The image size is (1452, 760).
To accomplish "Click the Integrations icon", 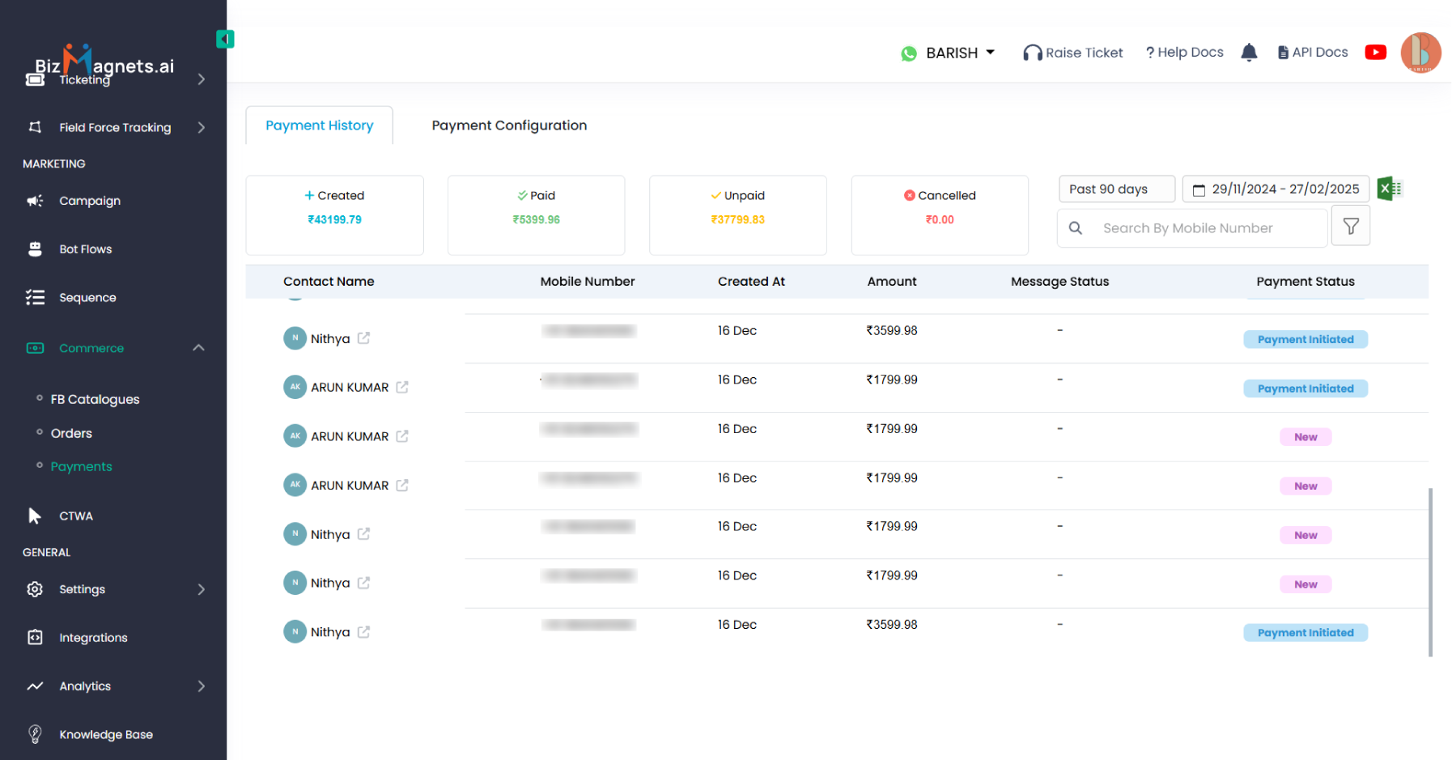I will click(35, 638).
